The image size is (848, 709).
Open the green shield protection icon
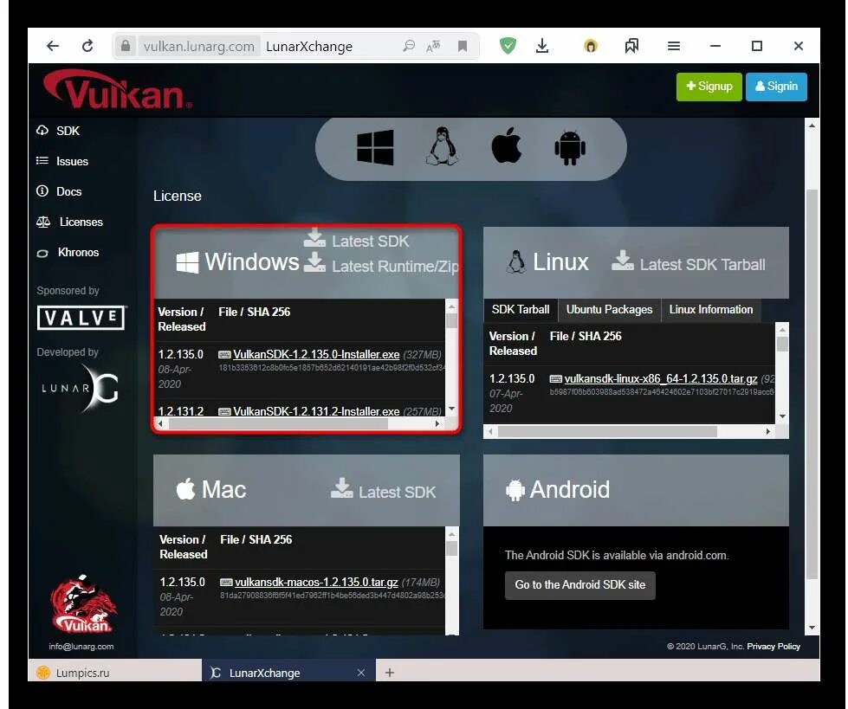pyautogui.click(x=508, y=46)
